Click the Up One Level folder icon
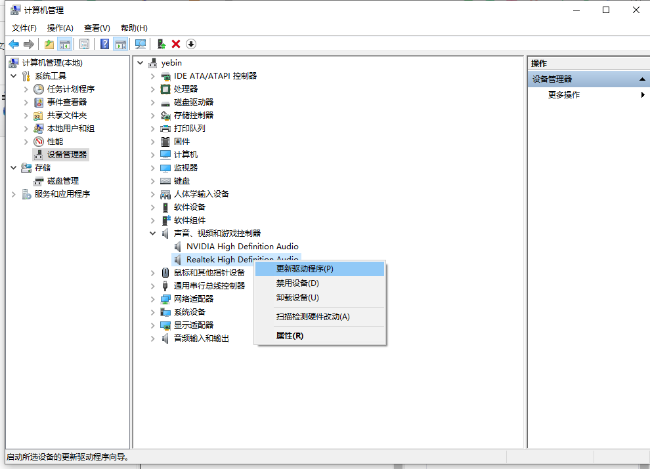The height and width of the screenshot is (469, 650). pyautogui.click(x=49, y=44)
